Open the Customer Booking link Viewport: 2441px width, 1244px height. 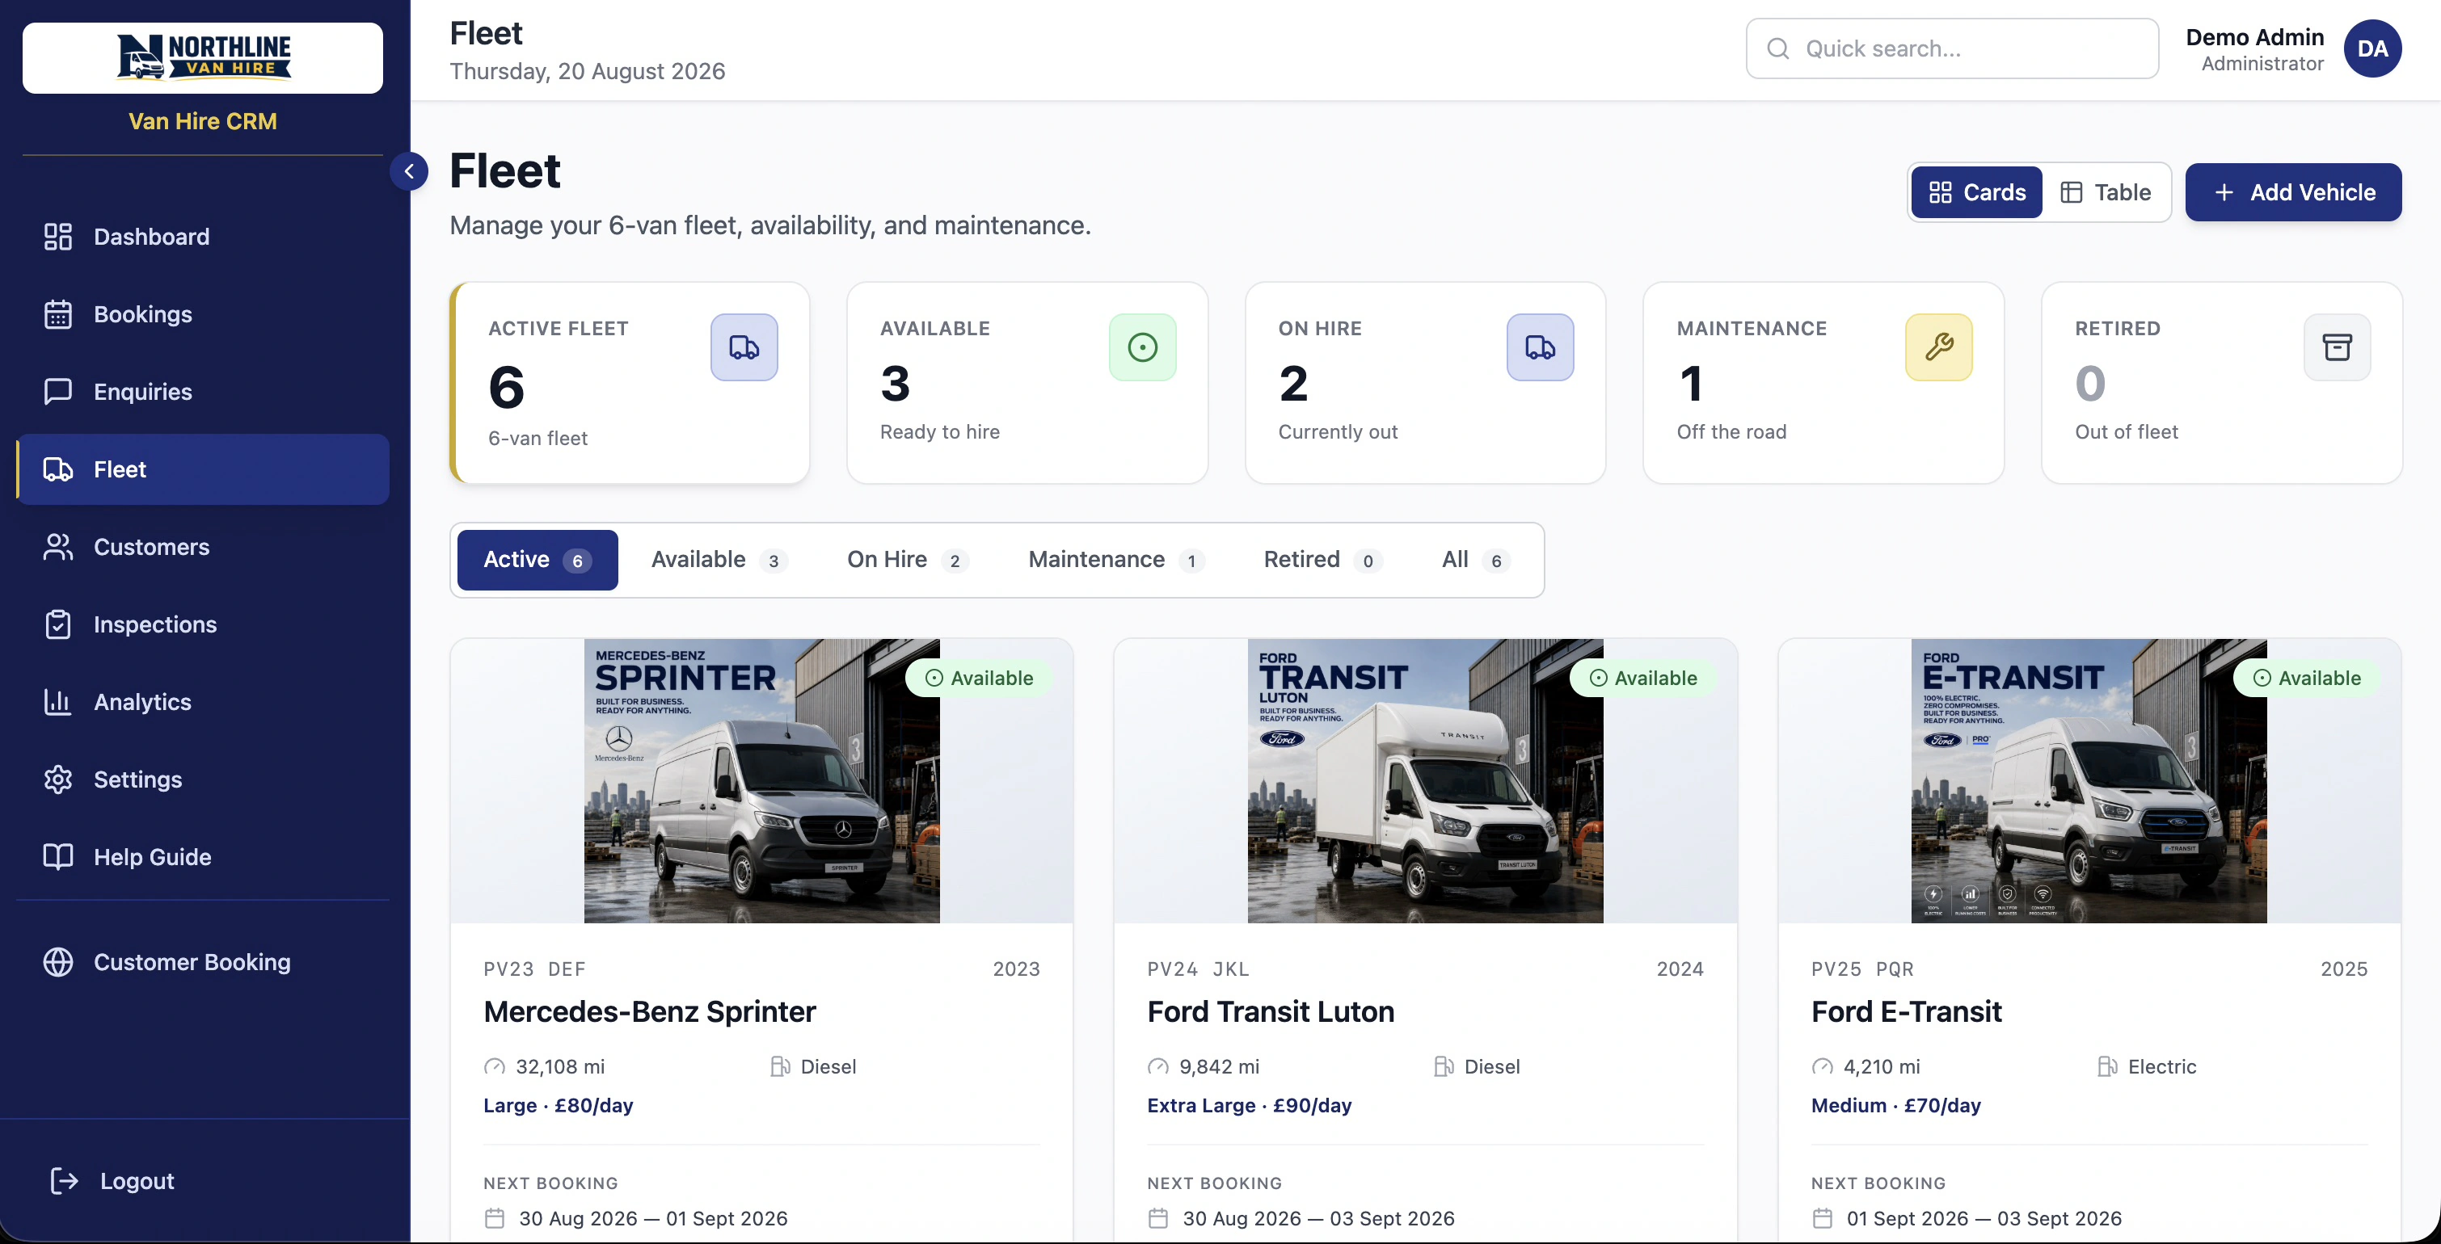pos(203,963)
